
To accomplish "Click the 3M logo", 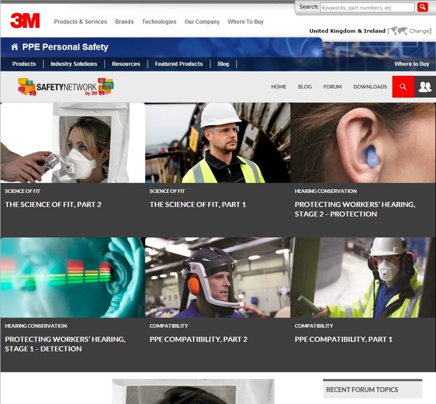I will tap(25, 21).
